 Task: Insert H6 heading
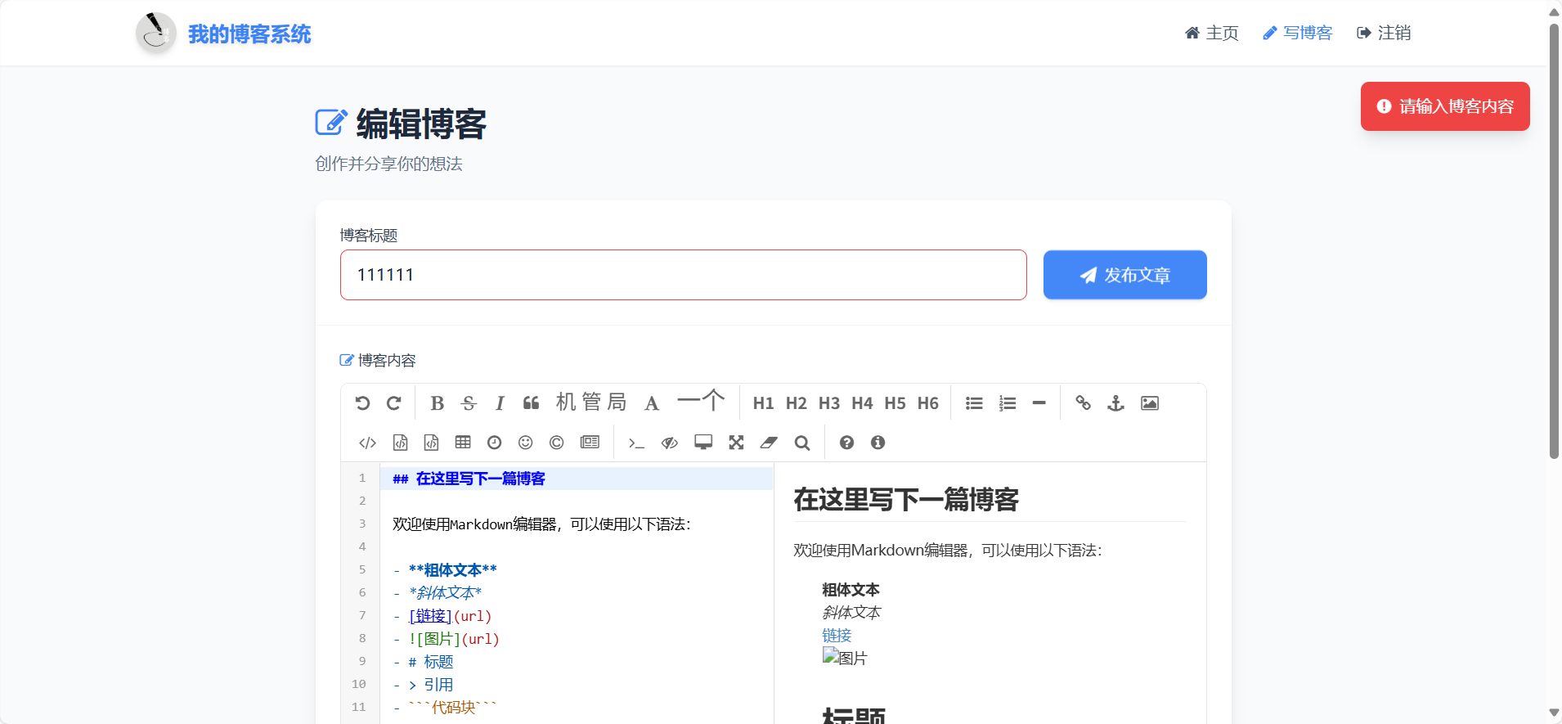coord(928,403)
